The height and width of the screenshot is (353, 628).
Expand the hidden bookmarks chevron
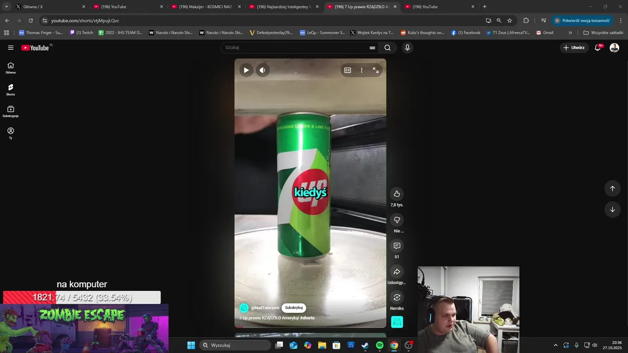(570, 33)
